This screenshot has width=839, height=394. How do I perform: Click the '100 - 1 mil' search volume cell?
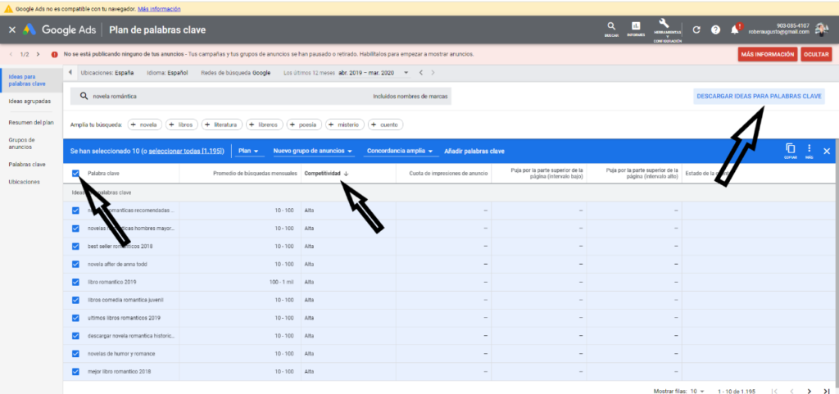282,282
